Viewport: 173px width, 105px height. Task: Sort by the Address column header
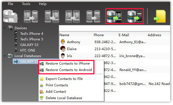coord(154,35)
